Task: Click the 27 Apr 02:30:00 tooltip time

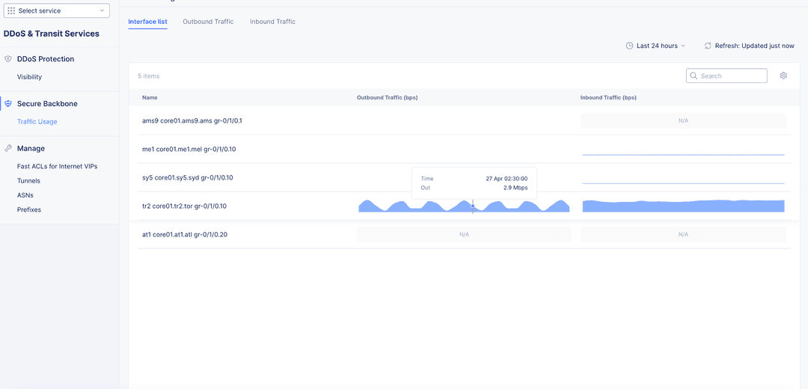Action: [x=506, y=179]
